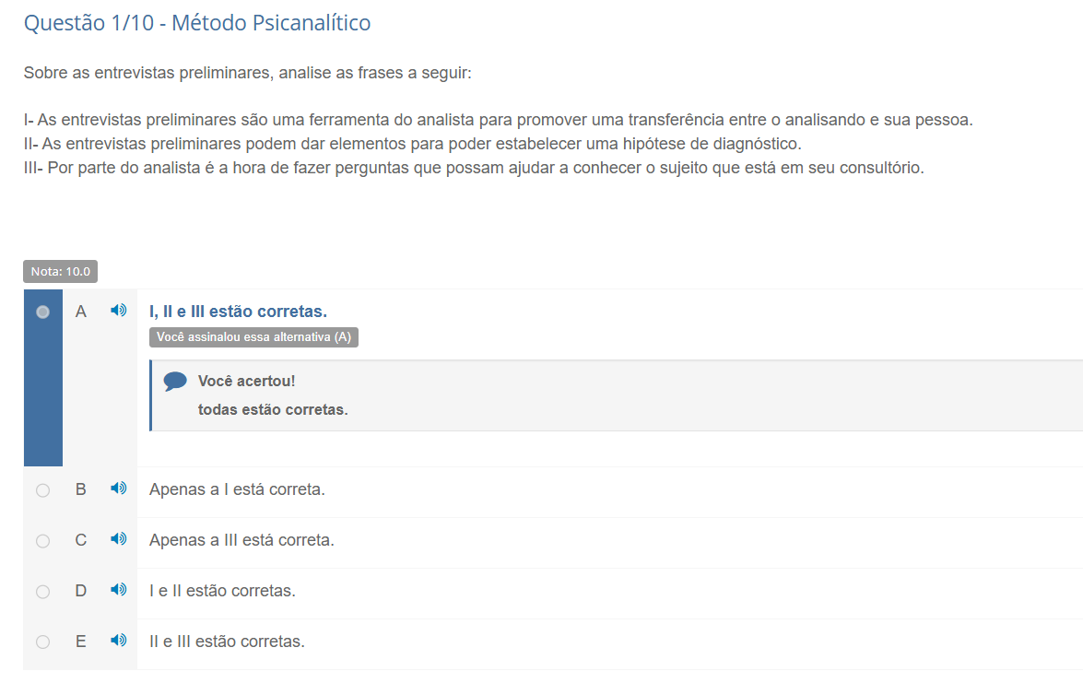Screen dimensions: 1083x683
Task: Click 'Apenas a III está correta.' answer
Action: coord(241,540)
